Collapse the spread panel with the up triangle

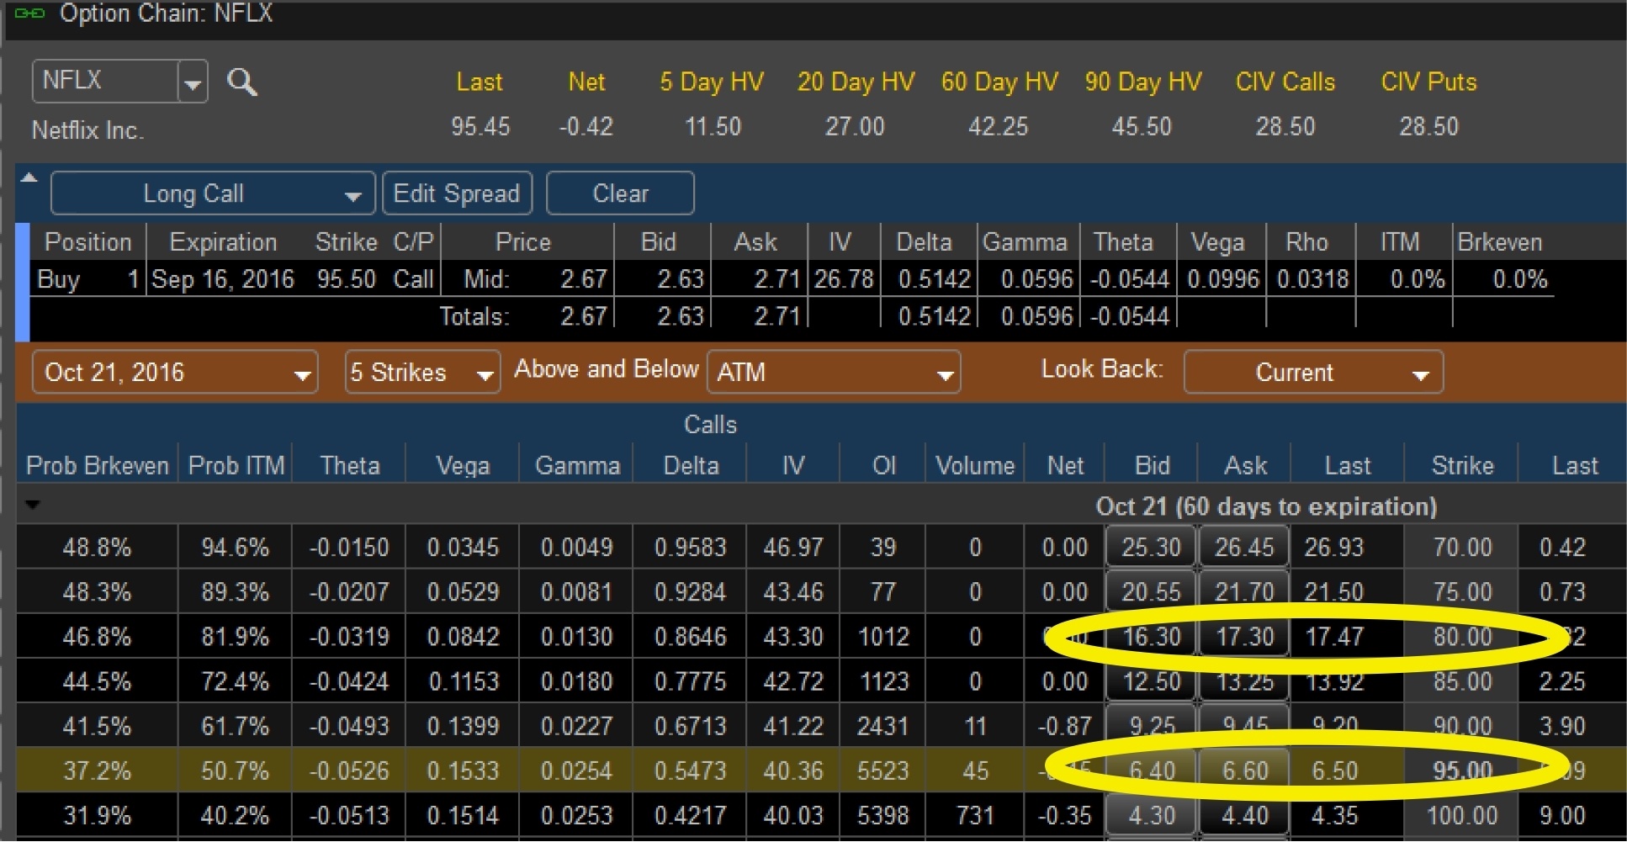coord(29,177)
